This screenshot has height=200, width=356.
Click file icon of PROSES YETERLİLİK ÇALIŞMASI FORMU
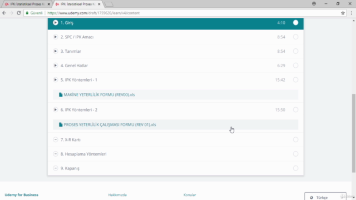coord(61,124)
